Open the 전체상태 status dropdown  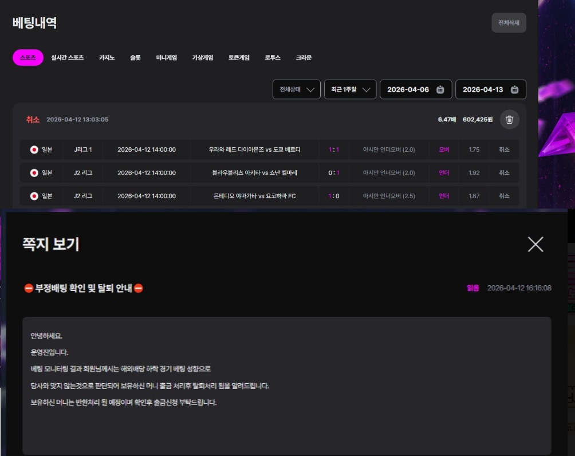coord(296,89)
